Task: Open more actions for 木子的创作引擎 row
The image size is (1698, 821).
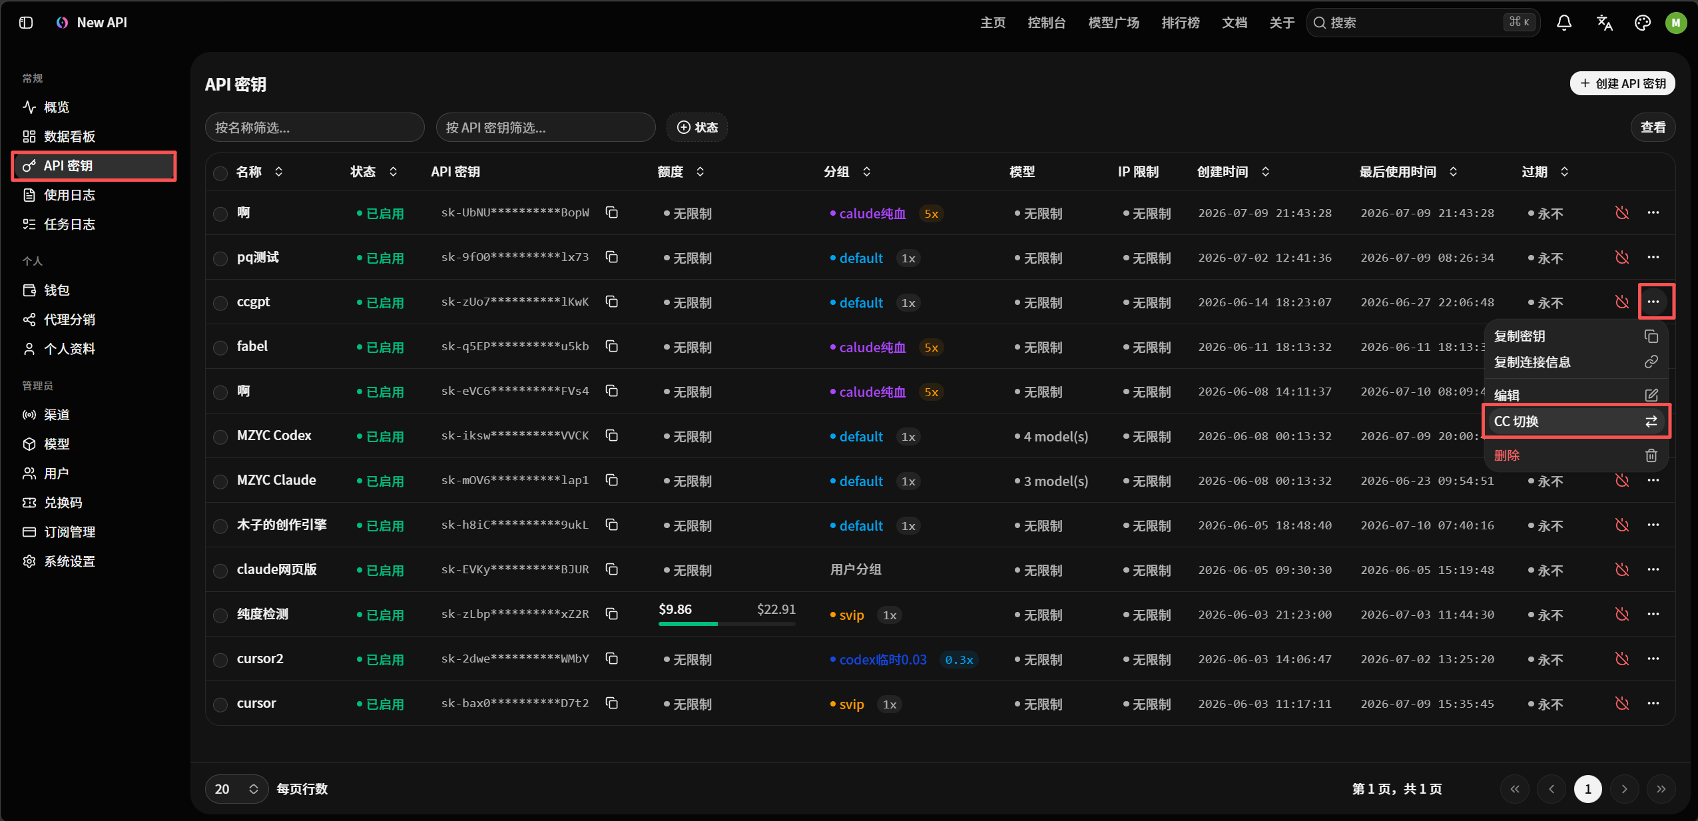Action: [1653, 525]
